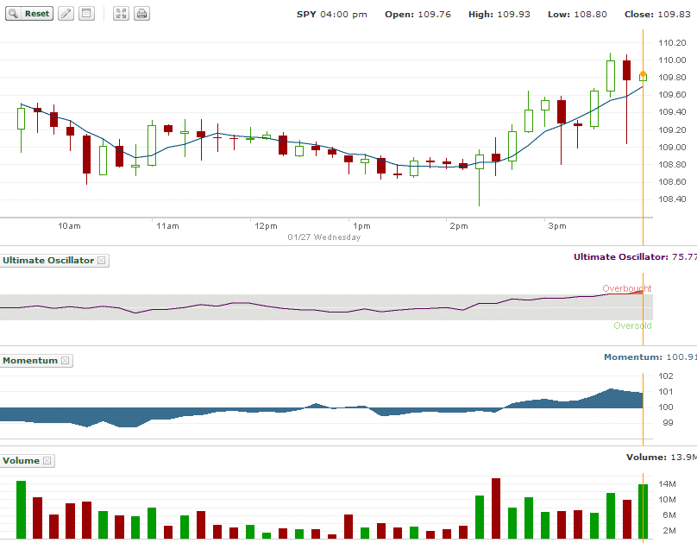Click the 11am time axis label
The height and width of the screenshot is (543, 697).
(167, 226)
